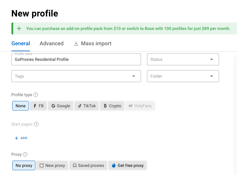Click the Profile type help question icon
The image size is (237, 175).
pyautogui.click(x=36, y=95)
